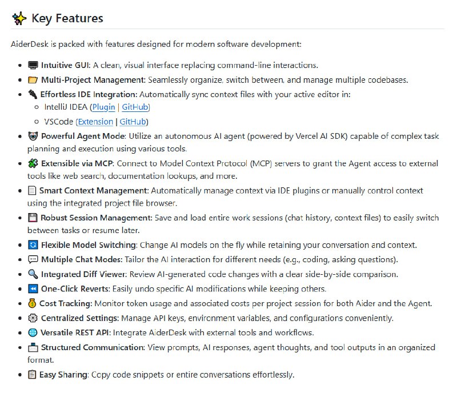Image resolution: width=457 pixels, height=393 pixels.
Task: Click the puzzle piece icon beside Extensible via MCP
Action: [33, 164]
